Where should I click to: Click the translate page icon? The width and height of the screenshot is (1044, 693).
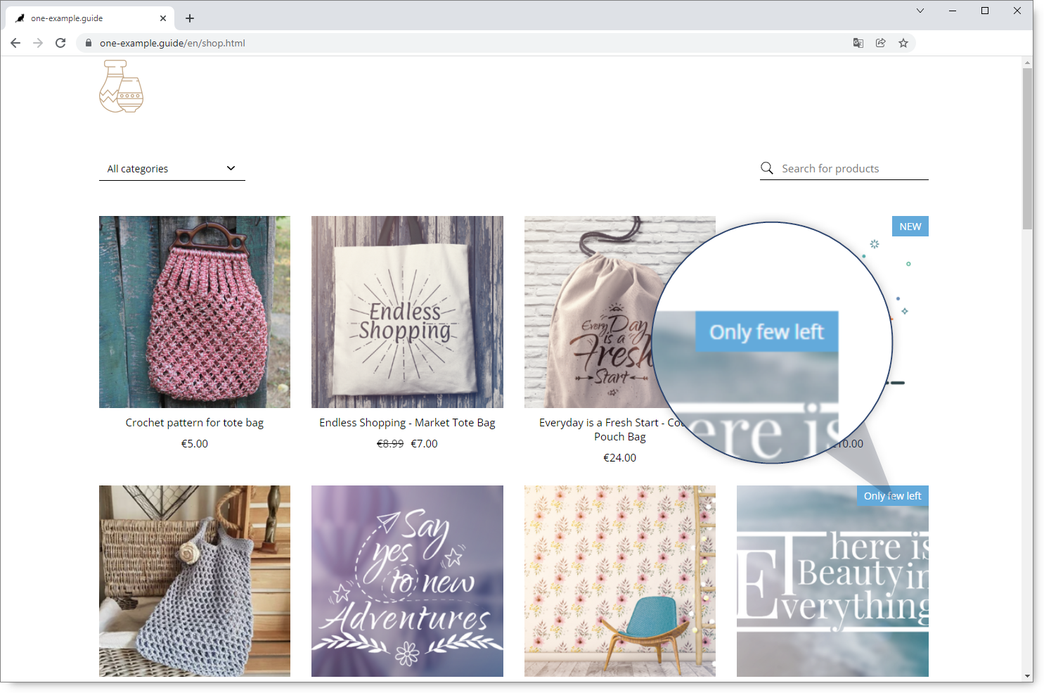click(x=858, y=43)
